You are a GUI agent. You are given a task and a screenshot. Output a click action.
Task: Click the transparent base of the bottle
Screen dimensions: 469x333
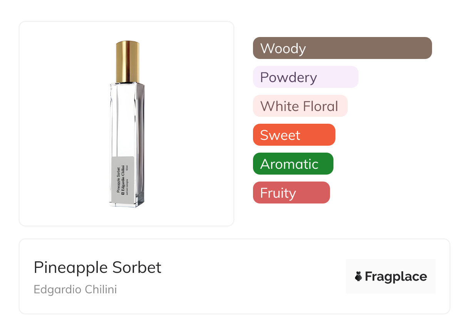(127, 205)
